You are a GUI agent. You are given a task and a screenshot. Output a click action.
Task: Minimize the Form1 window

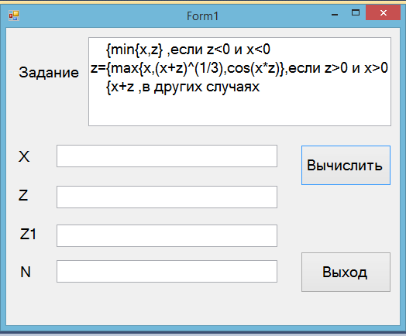[335, 14]
